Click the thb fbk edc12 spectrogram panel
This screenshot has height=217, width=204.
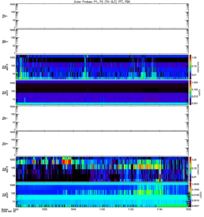pyautogui.click(x=102, y=67)
